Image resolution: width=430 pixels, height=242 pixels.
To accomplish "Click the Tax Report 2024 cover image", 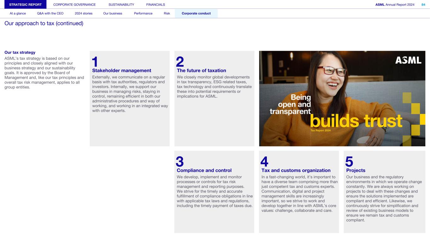I will (342, 98).
